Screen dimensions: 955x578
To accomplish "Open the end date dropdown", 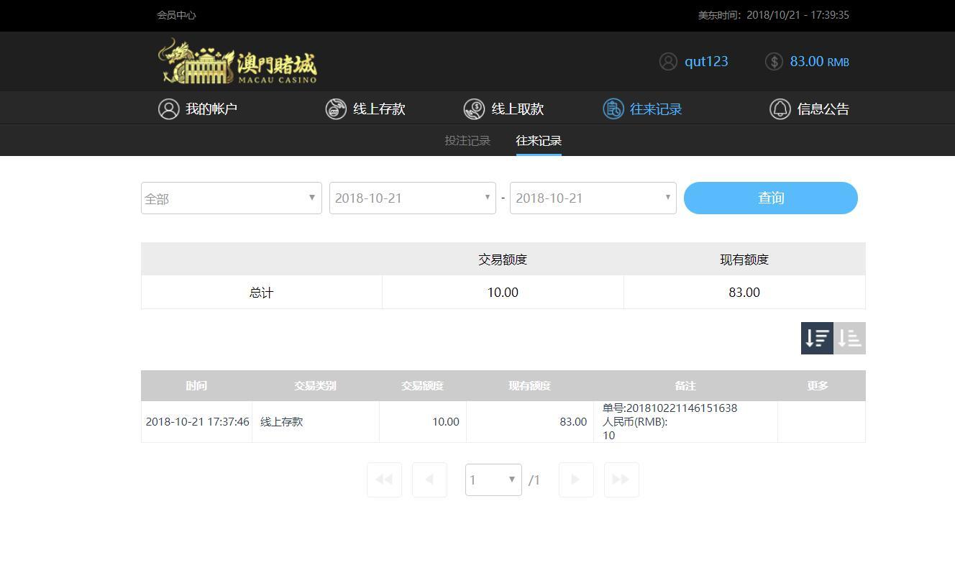I will point(593,198).
